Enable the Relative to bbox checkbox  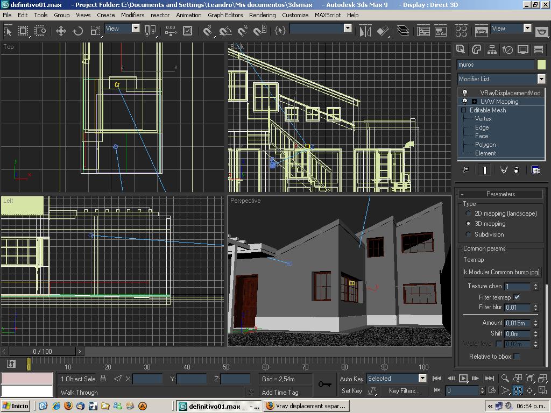[517, 356]
